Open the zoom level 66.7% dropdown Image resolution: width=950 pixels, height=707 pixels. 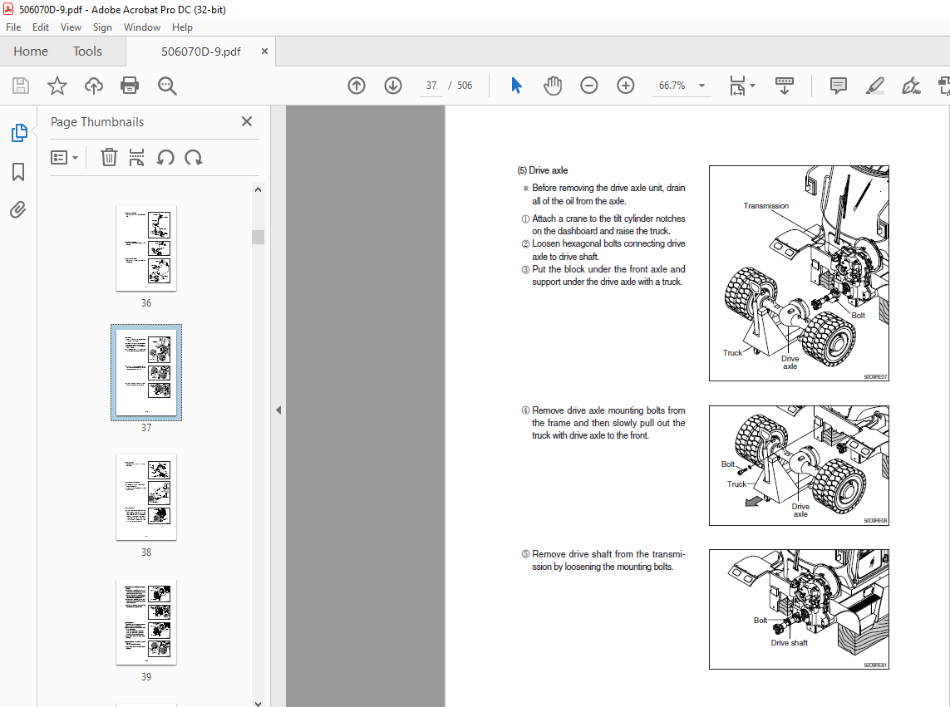(x=701, y=86)
